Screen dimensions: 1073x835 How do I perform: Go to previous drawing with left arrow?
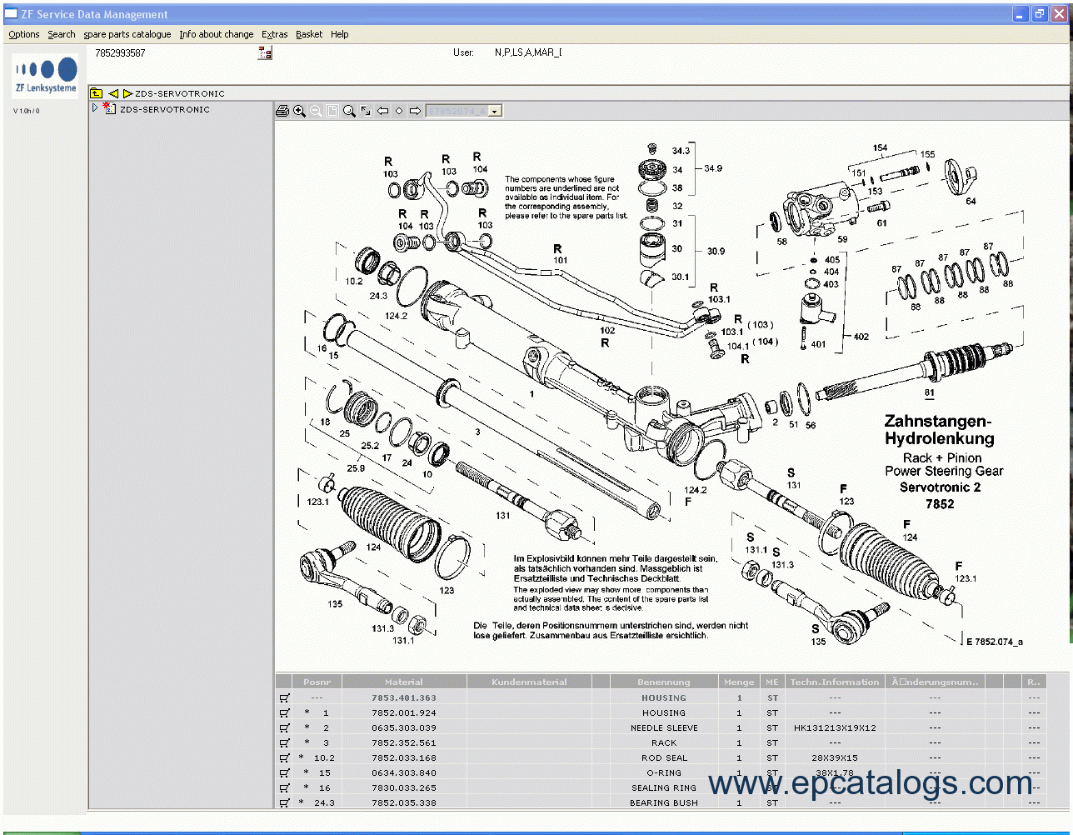[382, 111]
